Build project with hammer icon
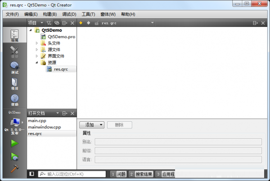This screenshot has width=270, height=181. click(14, 168)
